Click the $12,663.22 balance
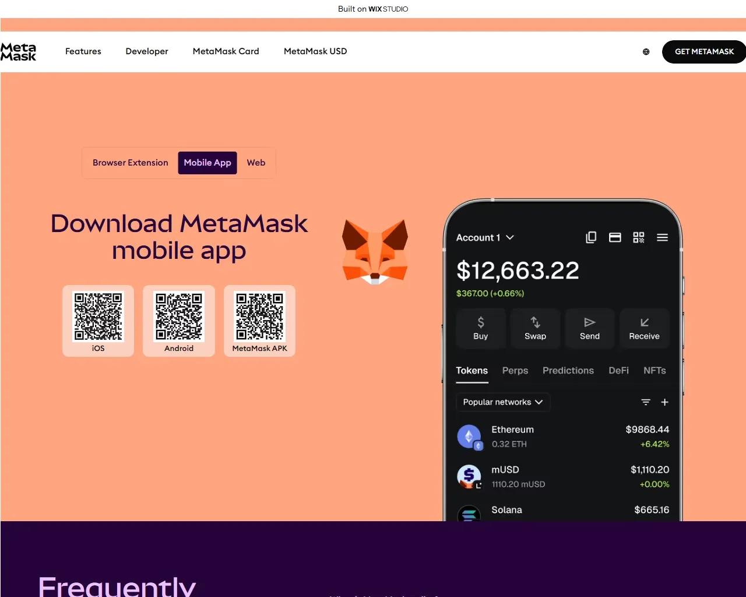 point(518,271)
